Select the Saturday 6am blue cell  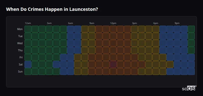[x=71, y=64]
